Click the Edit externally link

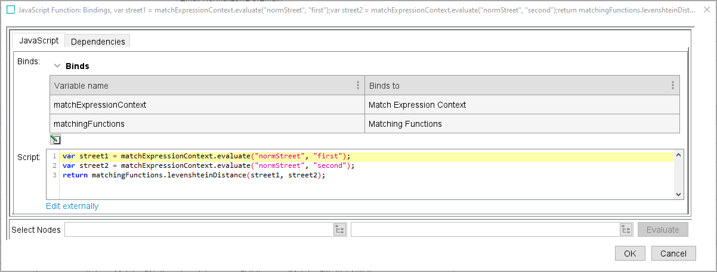tap(72, 206)
